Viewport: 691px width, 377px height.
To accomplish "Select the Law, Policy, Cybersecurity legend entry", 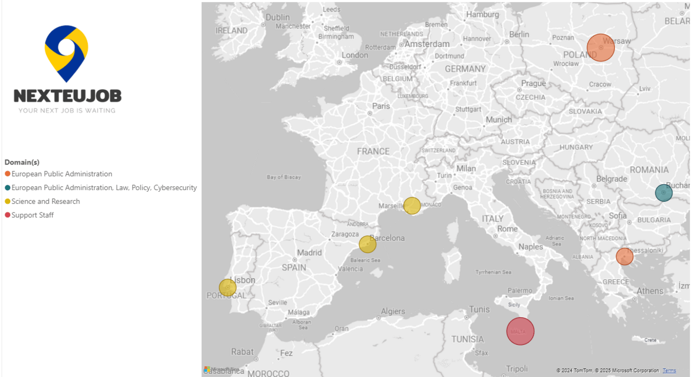I will tap(104, 188).
